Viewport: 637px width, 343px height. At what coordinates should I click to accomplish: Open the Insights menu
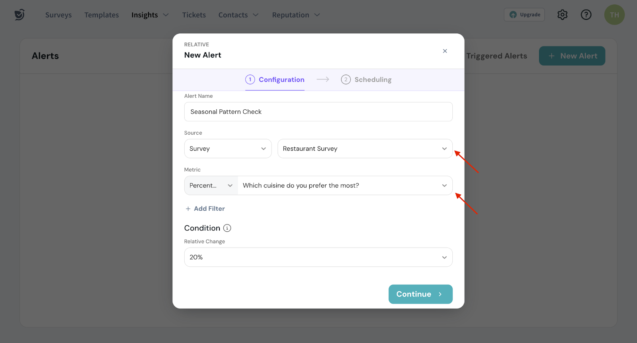(150, 15)
